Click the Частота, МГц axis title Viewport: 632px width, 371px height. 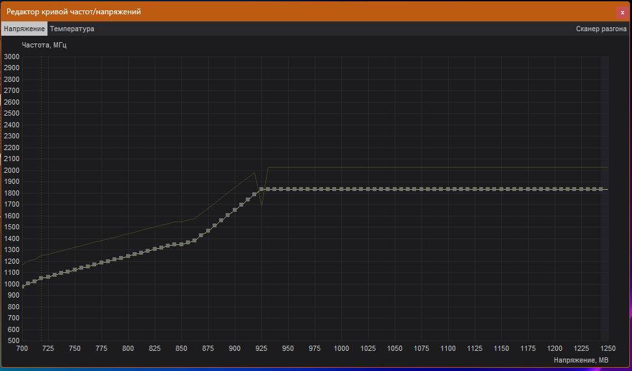pyautogui.click(x=44, y=45)
